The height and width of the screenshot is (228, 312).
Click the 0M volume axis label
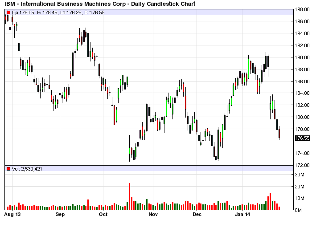coord(298,210)
